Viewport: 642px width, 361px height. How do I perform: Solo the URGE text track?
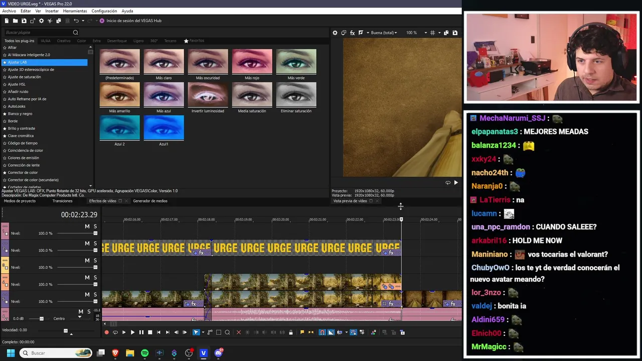[x=95, y=244]
